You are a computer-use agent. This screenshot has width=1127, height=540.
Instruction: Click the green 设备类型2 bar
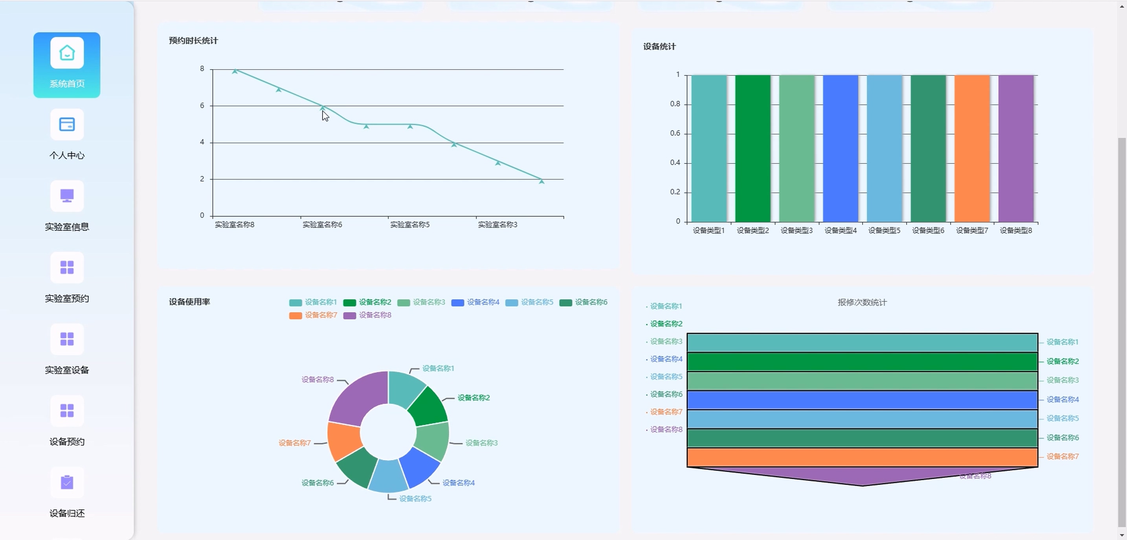753,149
